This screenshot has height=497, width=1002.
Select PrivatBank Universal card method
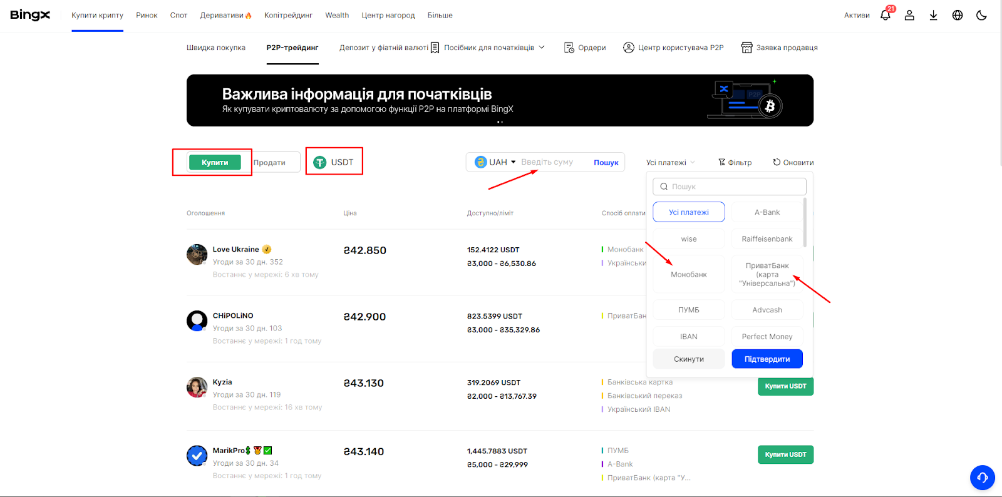(x=767, y=274)
